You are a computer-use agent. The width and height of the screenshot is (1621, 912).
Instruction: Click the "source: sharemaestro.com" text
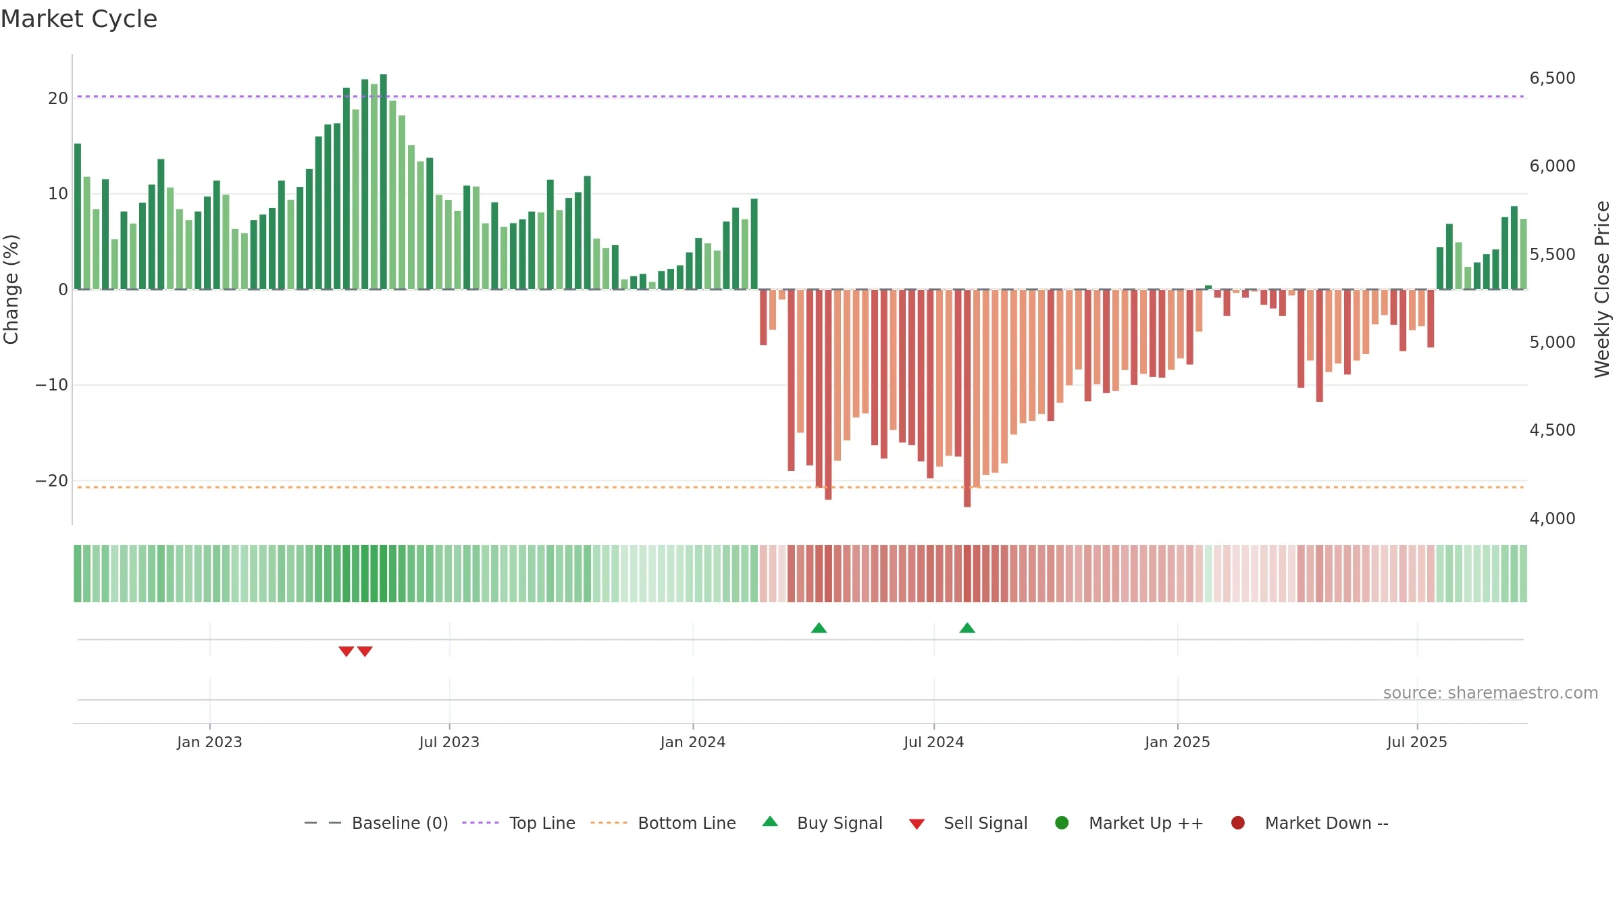click(1491, 692)
